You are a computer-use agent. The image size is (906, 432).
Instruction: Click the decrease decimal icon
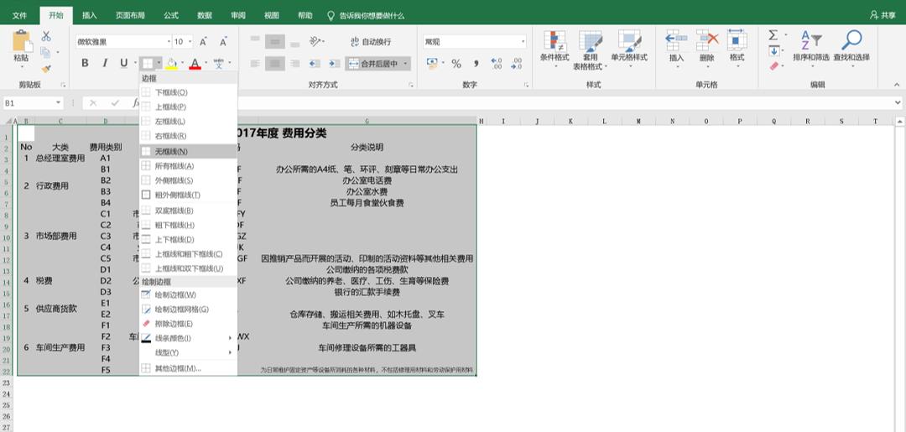[516, 64]
